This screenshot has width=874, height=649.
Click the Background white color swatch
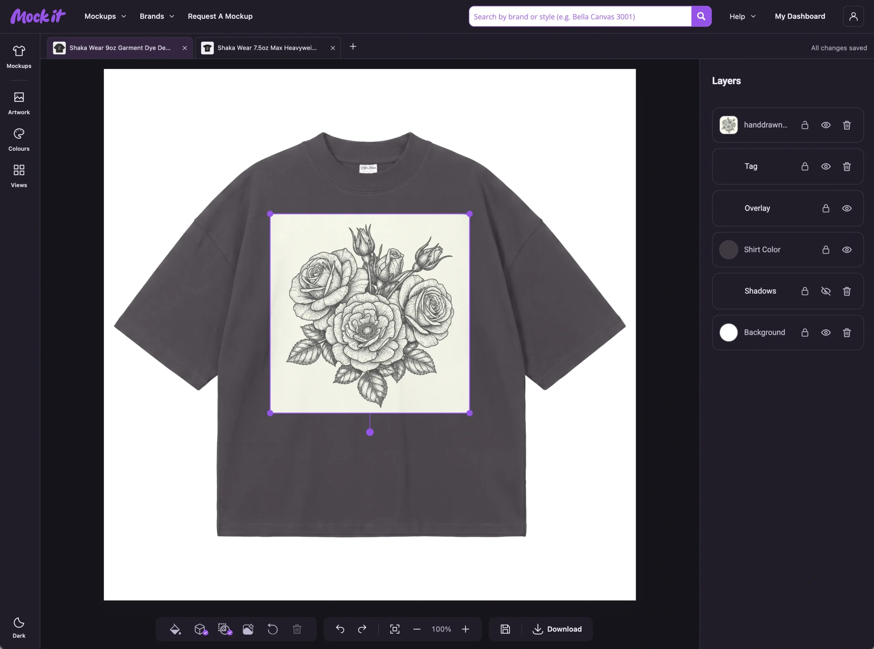click(x=728, y=333)
